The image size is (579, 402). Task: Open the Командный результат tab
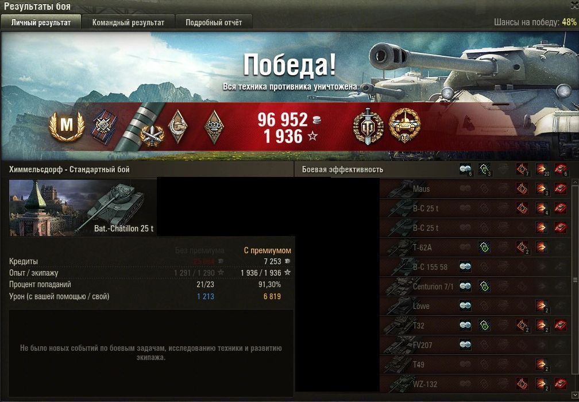(x=128, y=22)
